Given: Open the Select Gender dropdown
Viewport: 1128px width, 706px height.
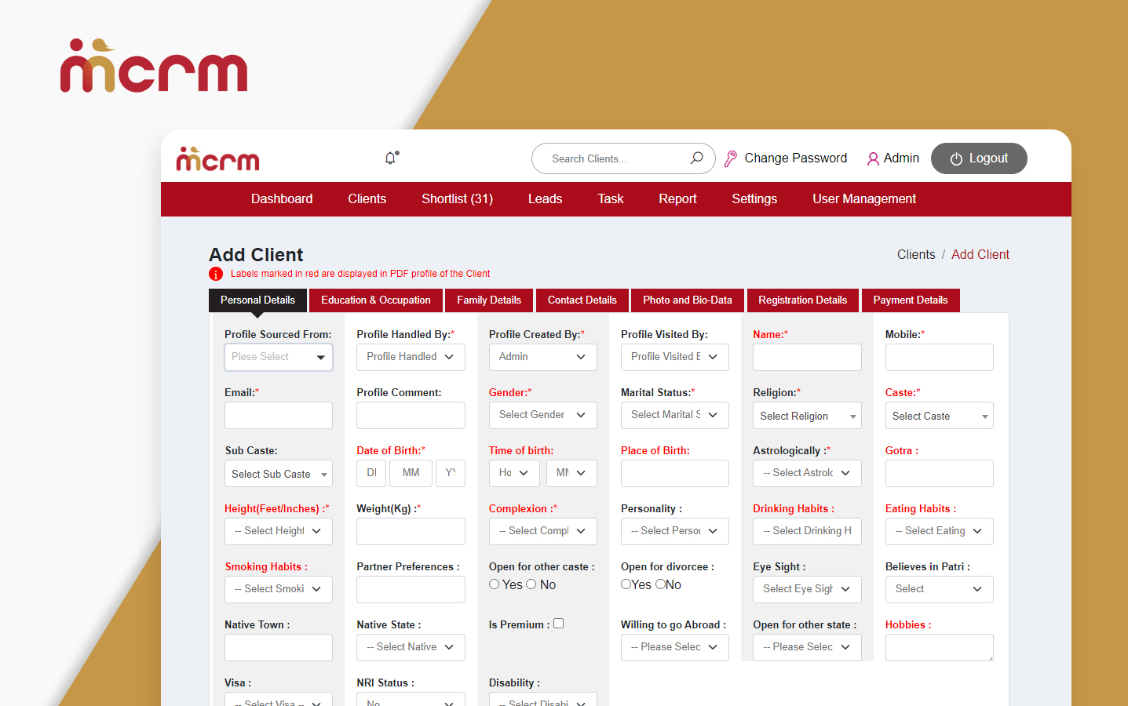Looking at the screenshot, I should [x=542, y=415].
